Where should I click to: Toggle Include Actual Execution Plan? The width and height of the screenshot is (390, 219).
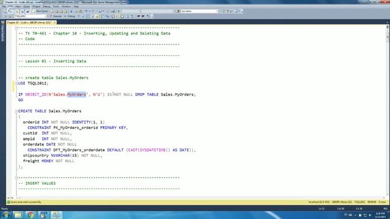click(103, 16)
